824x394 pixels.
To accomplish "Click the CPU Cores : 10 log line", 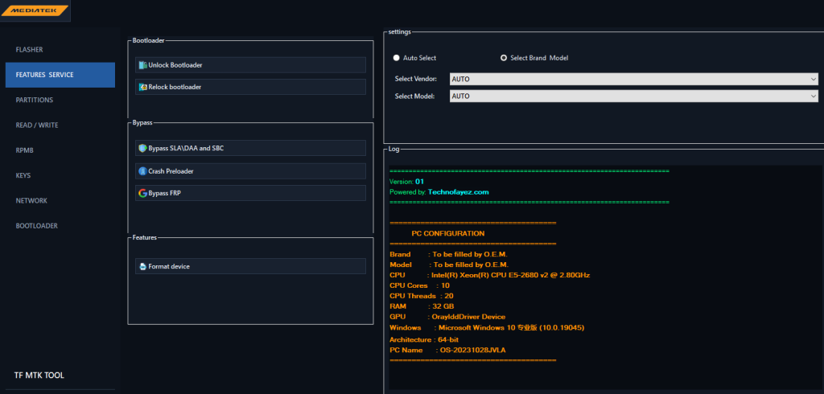I will (419, 285).
